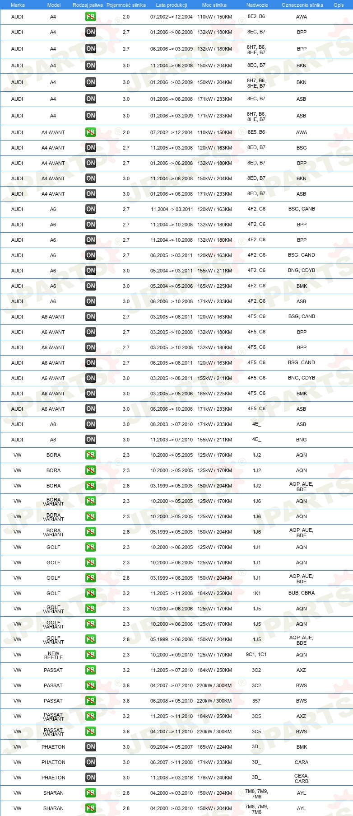The image size is (353, 816).
Task: Click the ON diesel icon in the A8 ASB row
Action: click(x=90, y=424)
